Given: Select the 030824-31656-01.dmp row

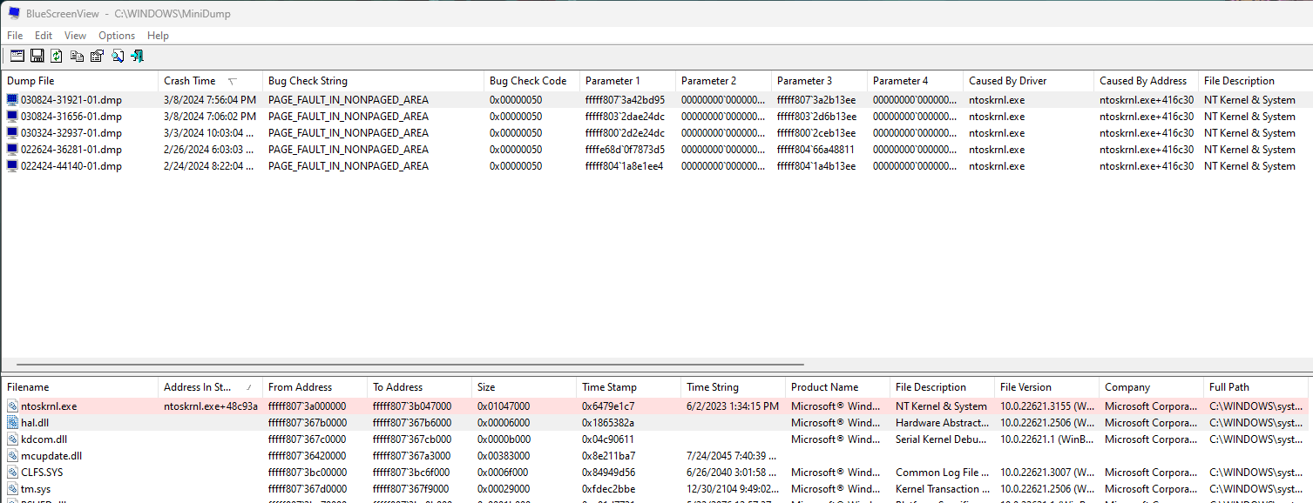Looking at the screenshot, I should pos(656,117).
